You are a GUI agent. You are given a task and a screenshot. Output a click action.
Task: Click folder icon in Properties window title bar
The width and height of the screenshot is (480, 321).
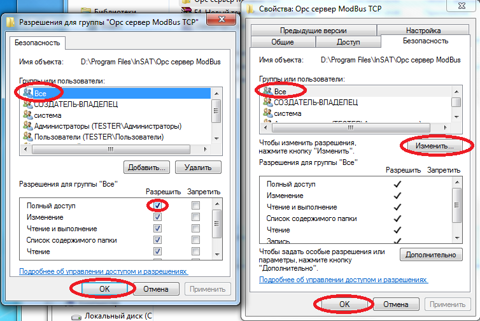(250, 8)
